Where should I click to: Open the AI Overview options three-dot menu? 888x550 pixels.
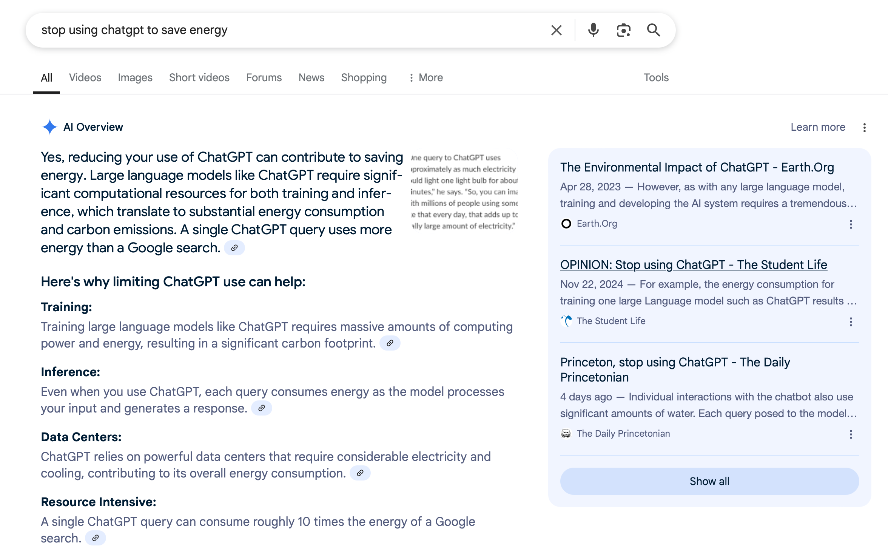(865, 127)
